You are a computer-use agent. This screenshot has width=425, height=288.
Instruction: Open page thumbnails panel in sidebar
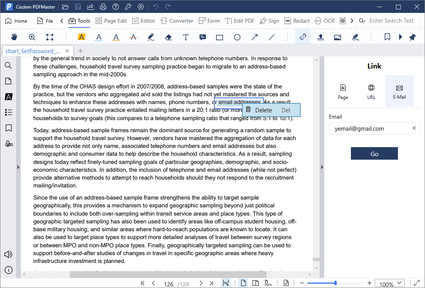point(8,81)
